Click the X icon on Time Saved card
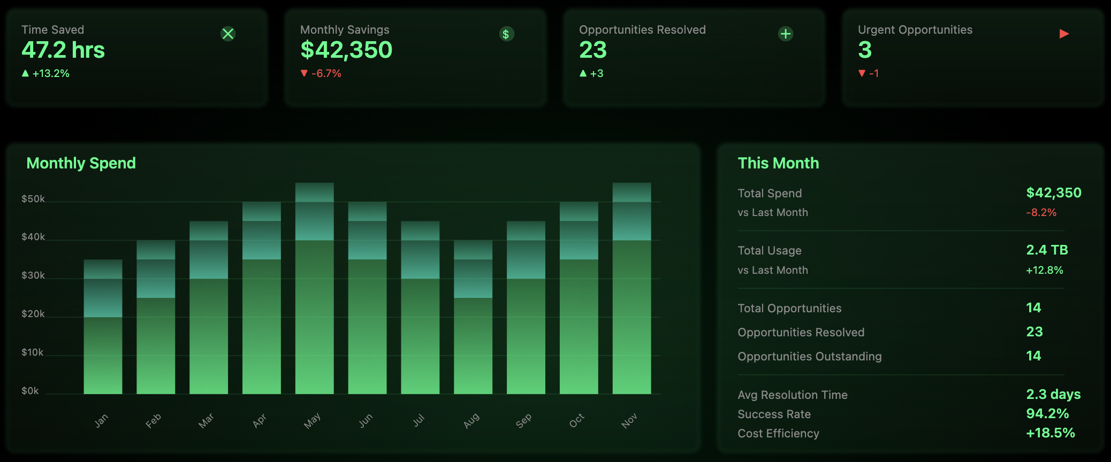 pos(228,34)
